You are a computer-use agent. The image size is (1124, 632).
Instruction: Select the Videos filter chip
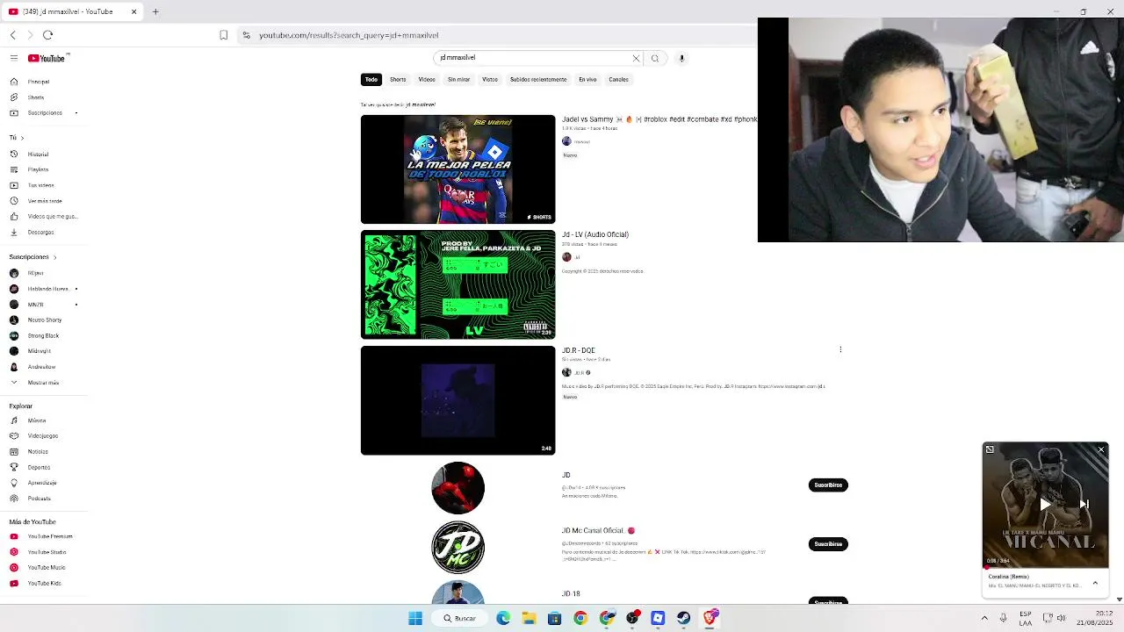427,80
